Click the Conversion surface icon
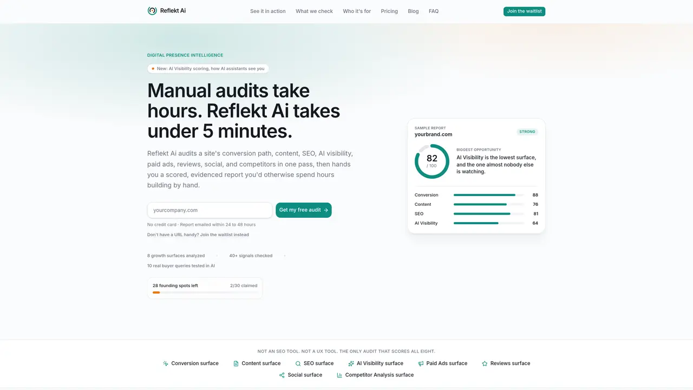 (166, 363)
